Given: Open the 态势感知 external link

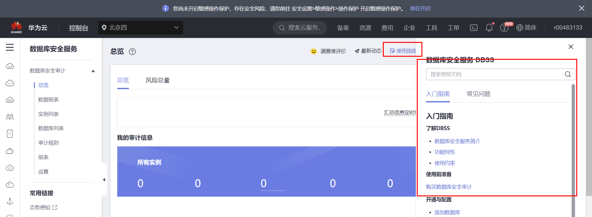Looking at the screenshot, I should point(43,207).
